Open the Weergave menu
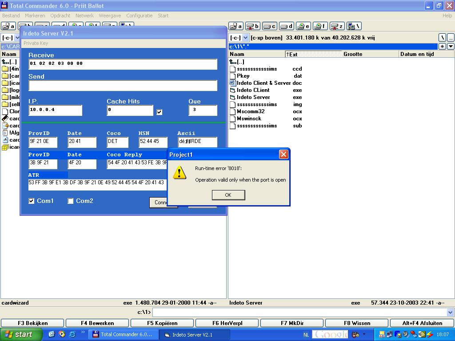Viewport: 455px width, 341px height. tap(110, 16)
